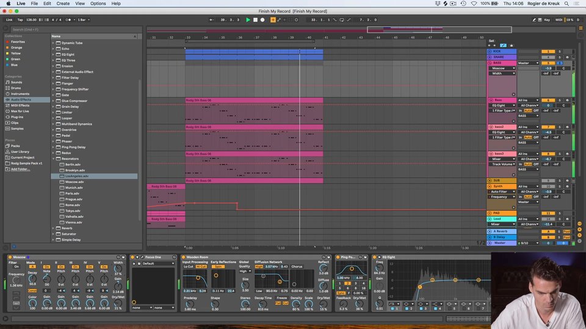Select Plug-ins category in browser

pyautogui.click(x=17, y=117)
